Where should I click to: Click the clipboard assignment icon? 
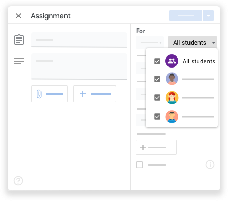tap(19, 40)
